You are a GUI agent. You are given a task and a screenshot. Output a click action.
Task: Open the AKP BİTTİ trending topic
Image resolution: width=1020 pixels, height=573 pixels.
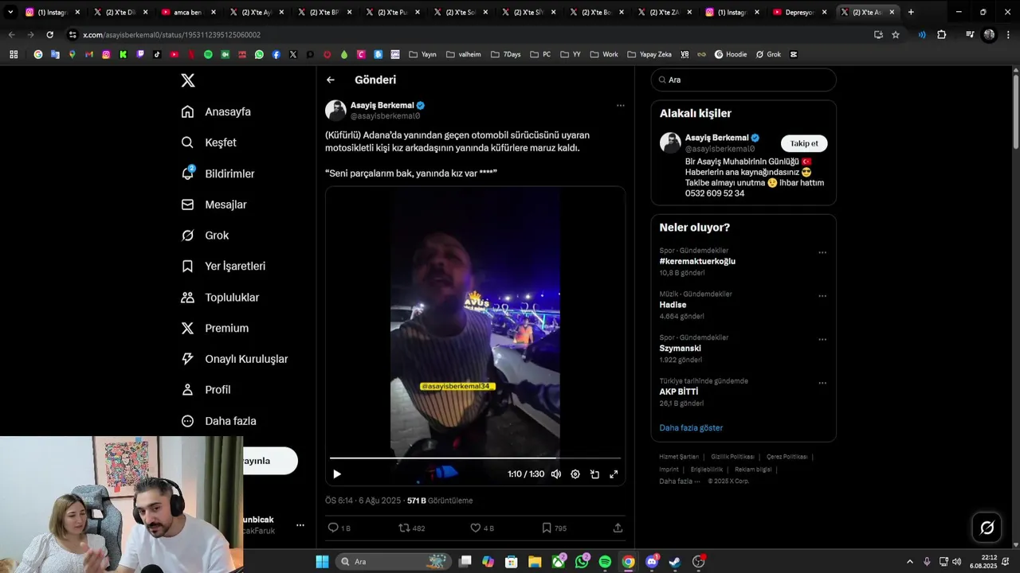(678, 392)
